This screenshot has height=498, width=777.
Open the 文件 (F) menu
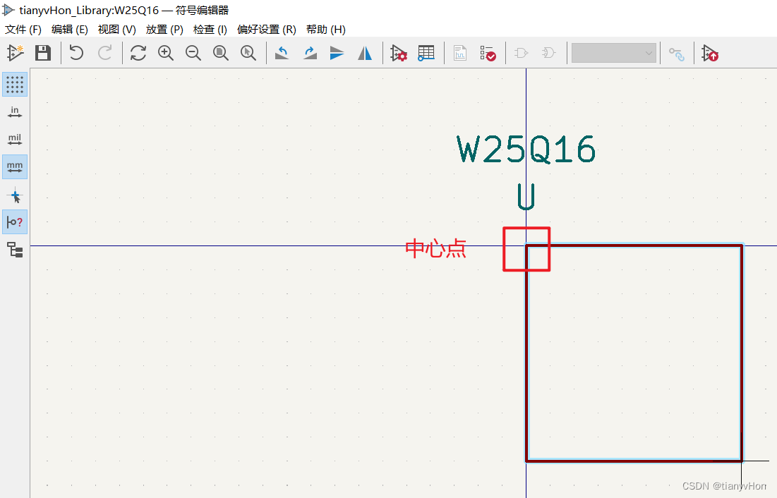point(23,30)
